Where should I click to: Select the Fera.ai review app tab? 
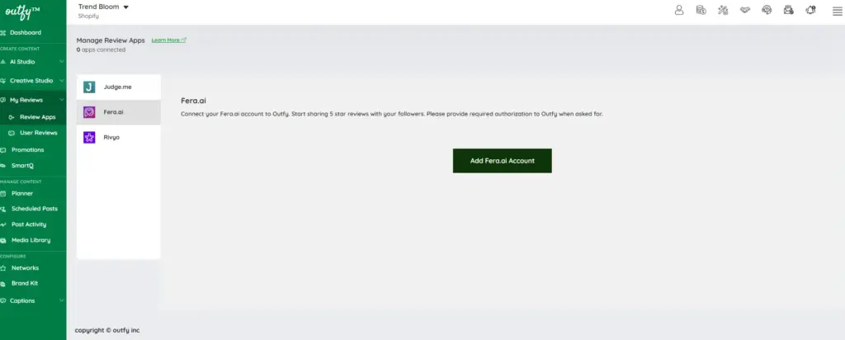click(119, 112)
